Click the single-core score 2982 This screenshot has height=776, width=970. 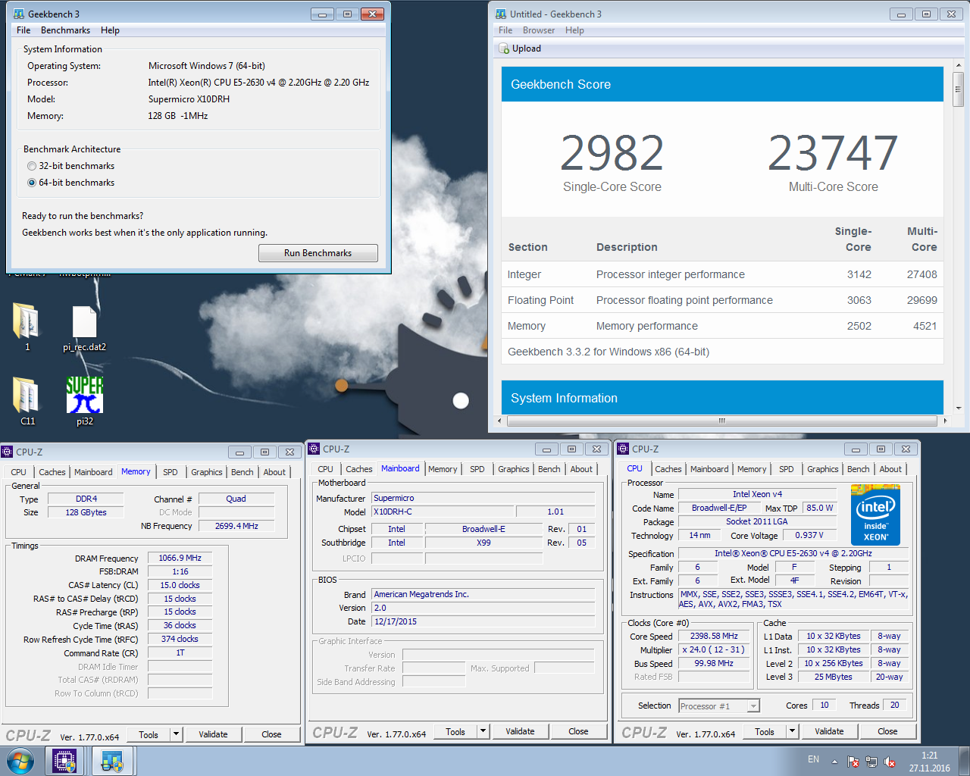coord(612,153)
